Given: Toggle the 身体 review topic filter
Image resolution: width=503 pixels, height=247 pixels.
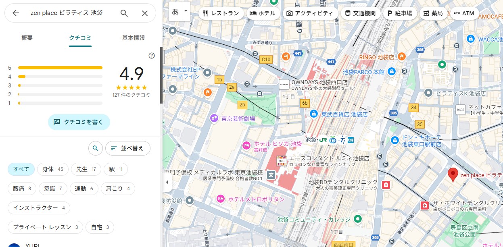Looking at the screenshot, I should pos(52,169).
